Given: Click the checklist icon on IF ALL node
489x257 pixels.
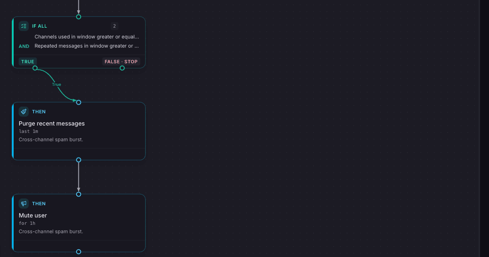Looking at the screenshot, I should pyautogui.click(x=24, y=26).
